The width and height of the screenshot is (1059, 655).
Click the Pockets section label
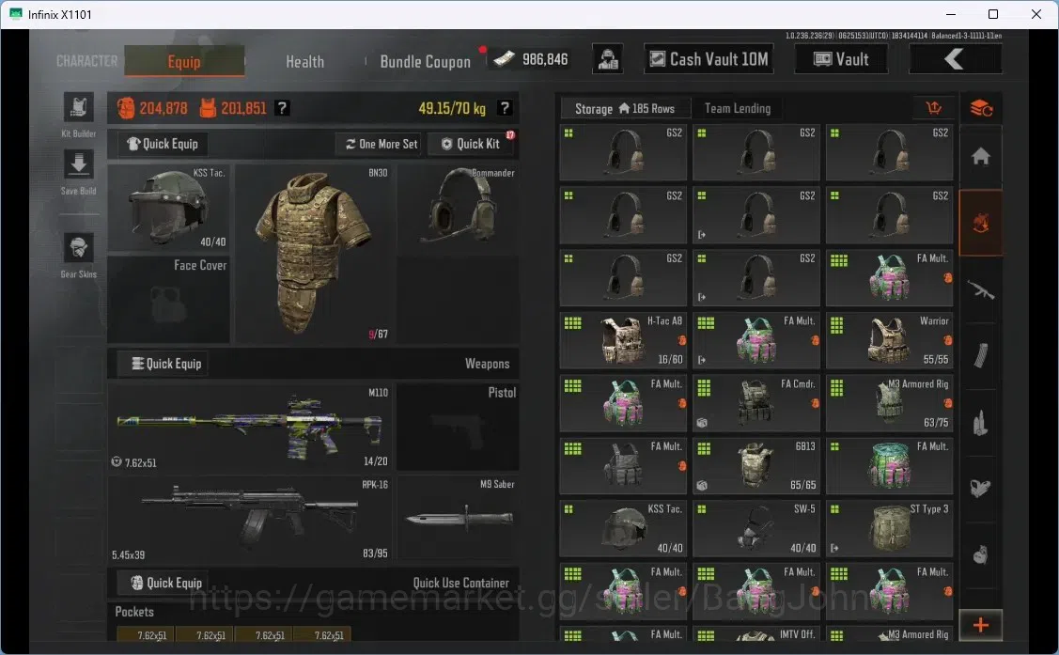[x=134, y=612]
